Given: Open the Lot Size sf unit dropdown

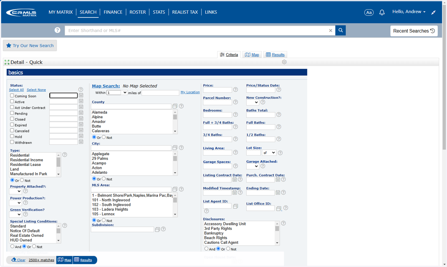Looking at the screenshot, I should 269,153.
